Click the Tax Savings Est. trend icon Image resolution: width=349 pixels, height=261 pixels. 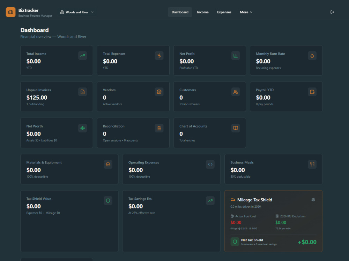(x=210, y=200)
